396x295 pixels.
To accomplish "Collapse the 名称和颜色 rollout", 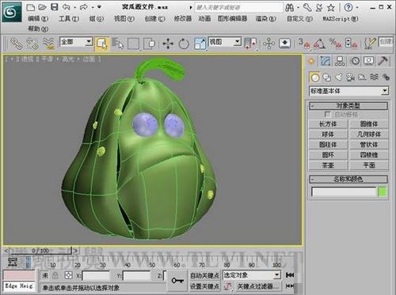I will pyautogui.click(x=348, y=180).
